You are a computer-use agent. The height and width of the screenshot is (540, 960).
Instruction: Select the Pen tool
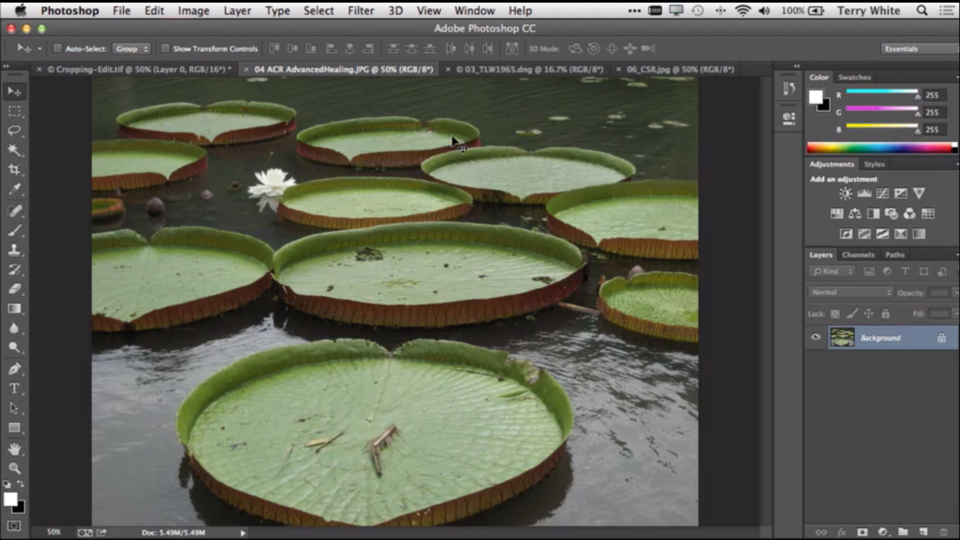click(x=14, y=369)
